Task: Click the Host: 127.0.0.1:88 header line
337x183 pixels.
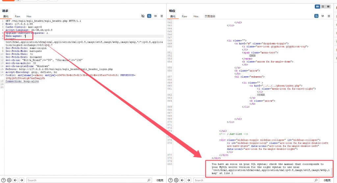Action: pos(19,24)
